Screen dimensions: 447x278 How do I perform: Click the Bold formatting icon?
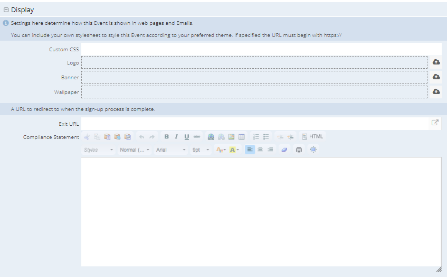(x=167, y=136)
